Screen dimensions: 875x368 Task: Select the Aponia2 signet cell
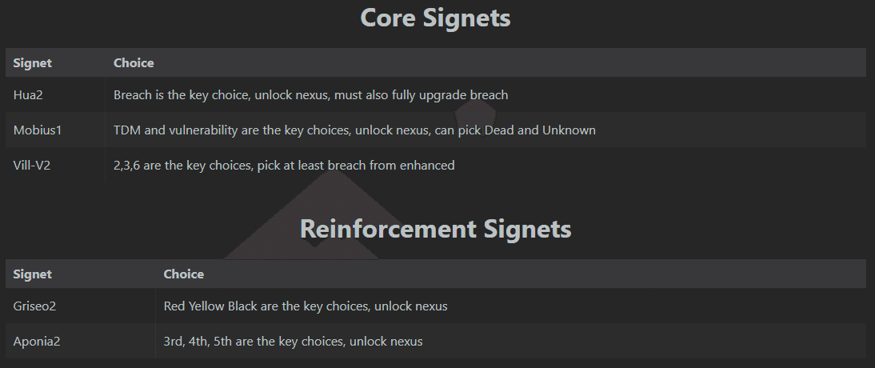click(x=37, y=342)
